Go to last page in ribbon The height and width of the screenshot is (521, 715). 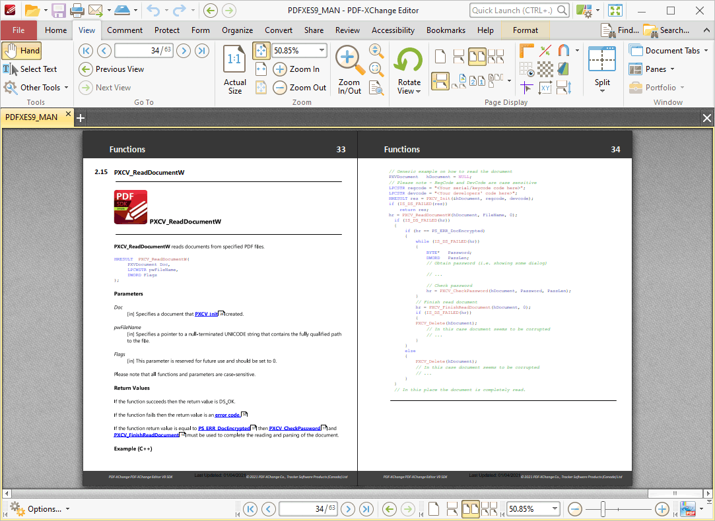point(202,51)
